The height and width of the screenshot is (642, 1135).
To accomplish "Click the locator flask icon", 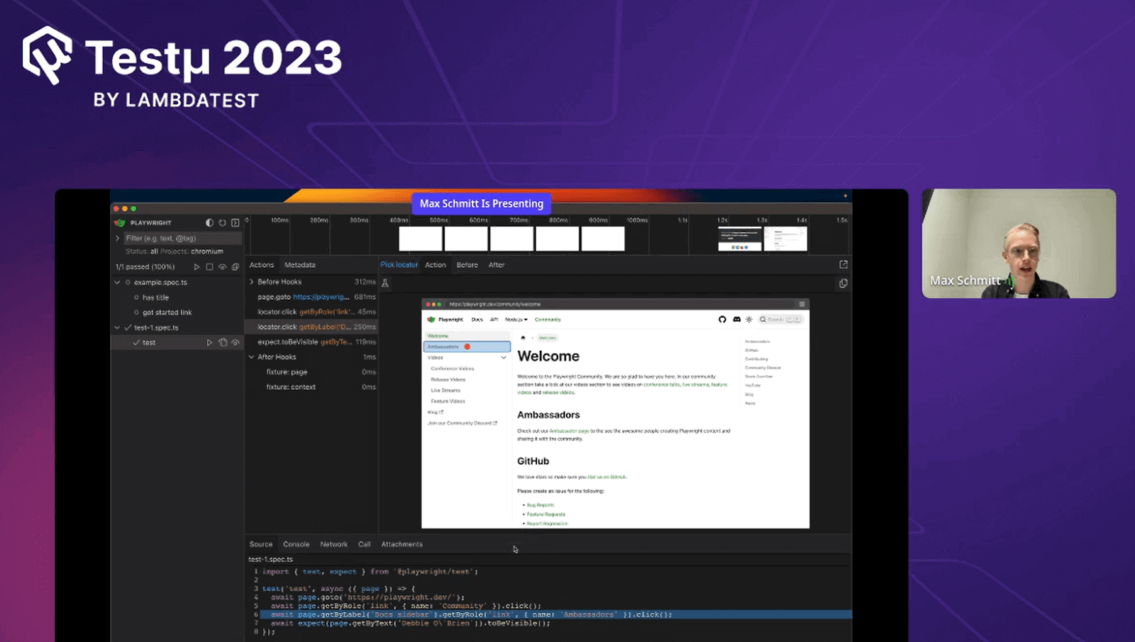I will tap(385, 283).
